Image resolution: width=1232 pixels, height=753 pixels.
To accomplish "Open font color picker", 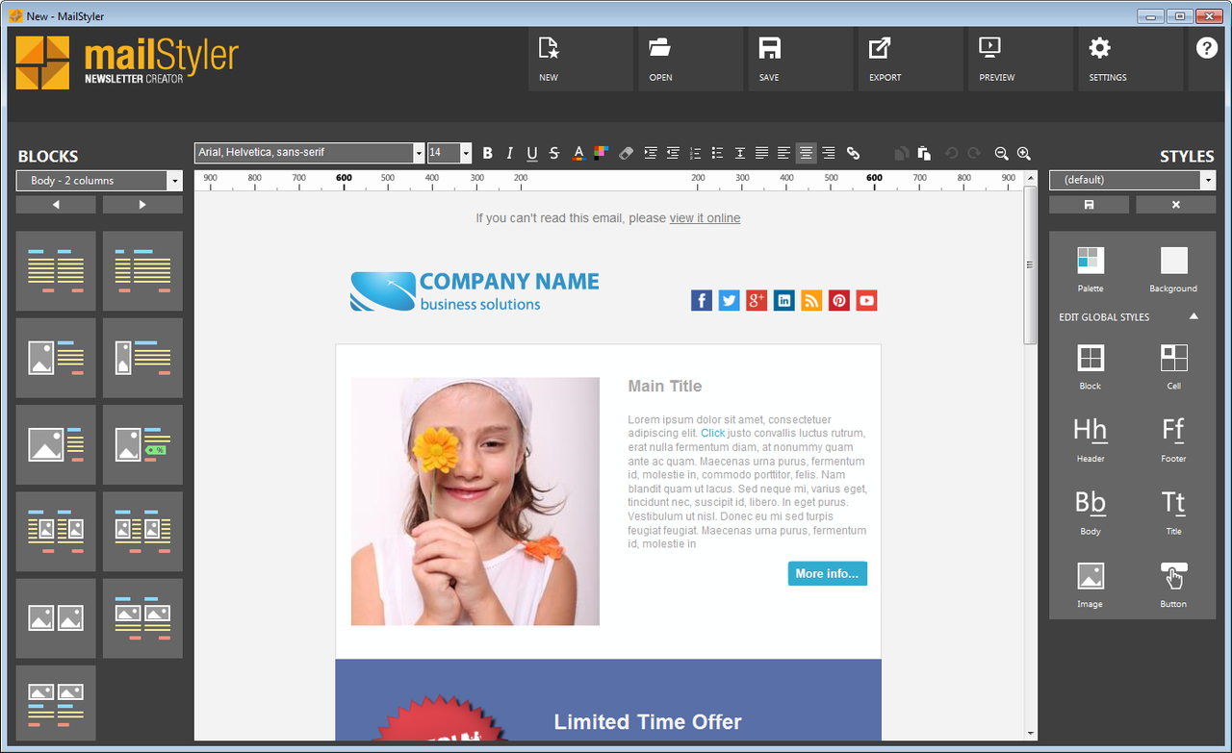I will click(x=578, y=153).
